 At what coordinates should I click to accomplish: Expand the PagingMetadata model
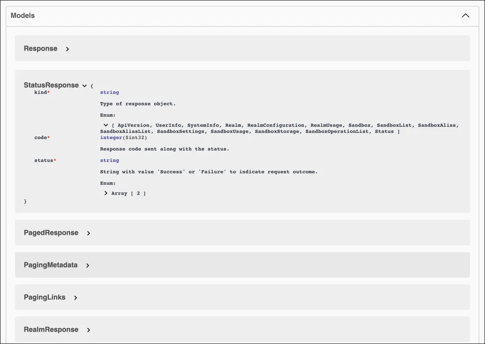point(87,265)
